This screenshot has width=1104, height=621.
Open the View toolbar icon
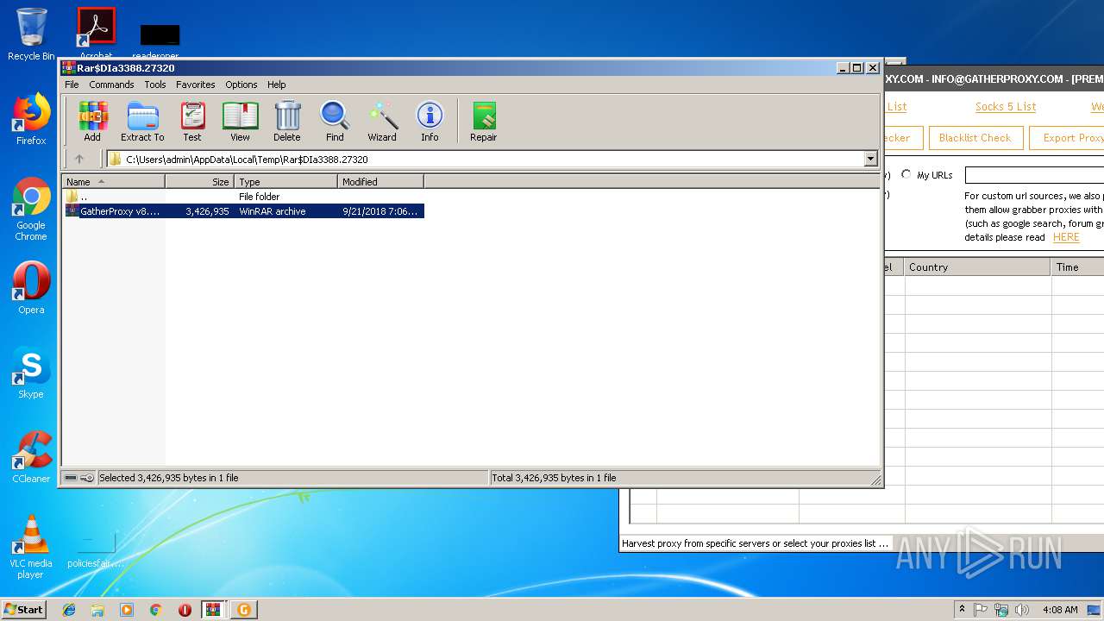coord(240,121)
